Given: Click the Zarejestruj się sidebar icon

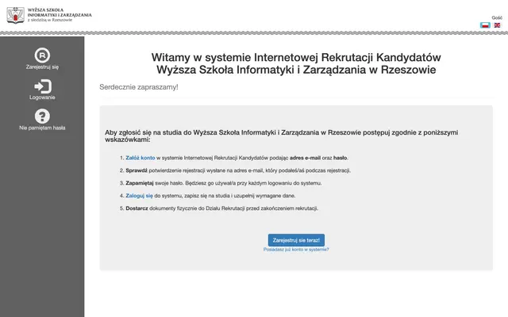Looking at the screenshot, I should (x=42, y=55).
